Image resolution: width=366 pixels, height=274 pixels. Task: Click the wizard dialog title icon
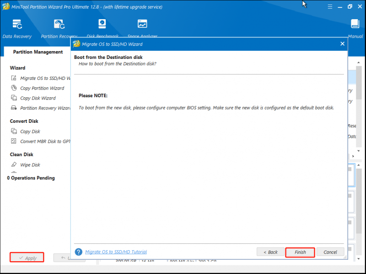[76, 44]
